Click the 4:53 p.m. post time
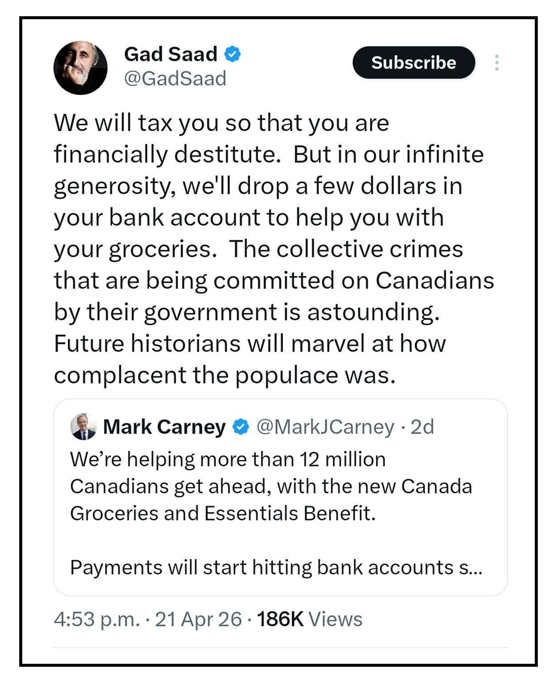Viewport: 554px width, 680px height. 96,619
